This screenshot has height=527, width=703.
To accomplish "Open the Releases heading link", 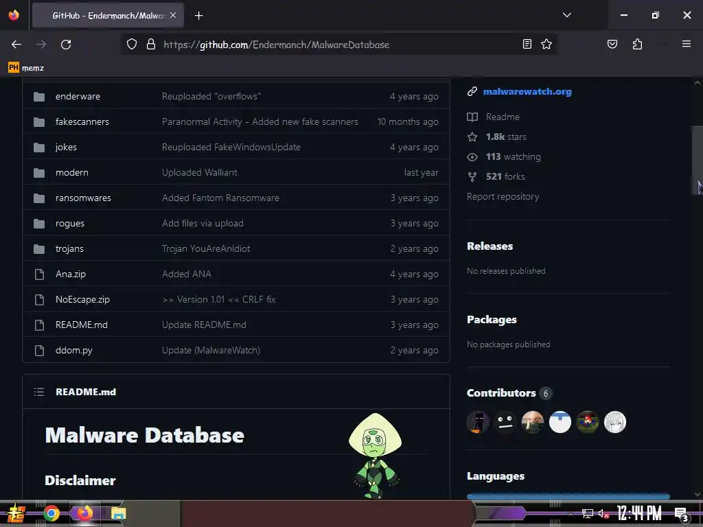I will 489,246.
